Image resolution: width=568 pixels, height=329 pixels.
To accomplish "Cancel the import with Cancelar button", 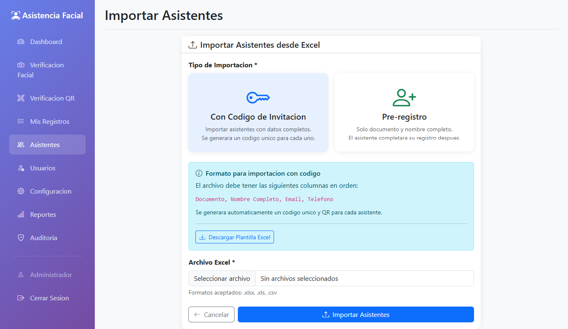I will [211, 314].
